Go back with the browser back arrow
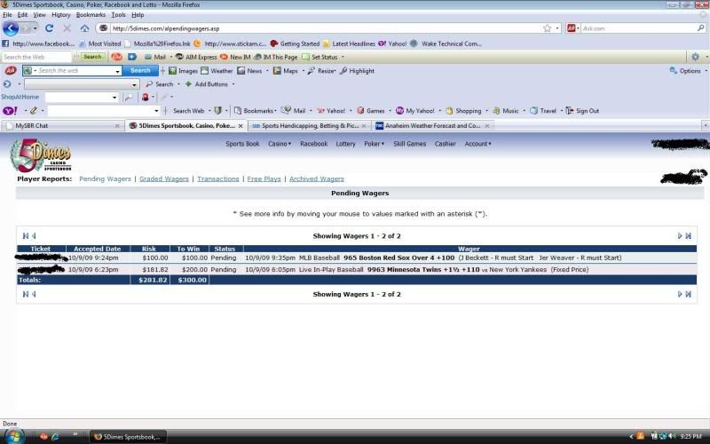The image size is (710, 444). click(x=11, y=28)
